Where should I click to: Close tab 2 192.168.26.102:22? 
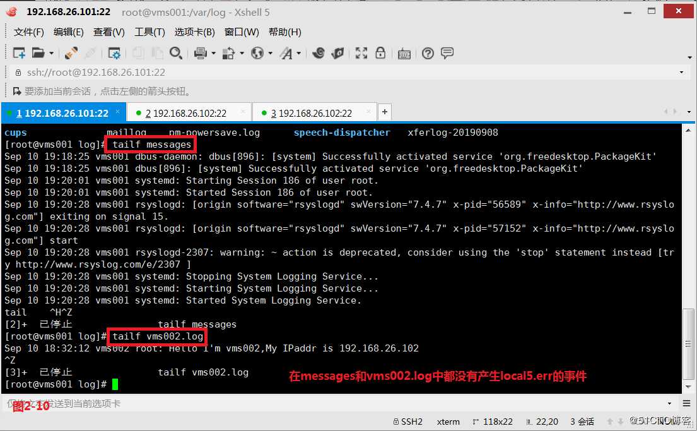[243, 112]
